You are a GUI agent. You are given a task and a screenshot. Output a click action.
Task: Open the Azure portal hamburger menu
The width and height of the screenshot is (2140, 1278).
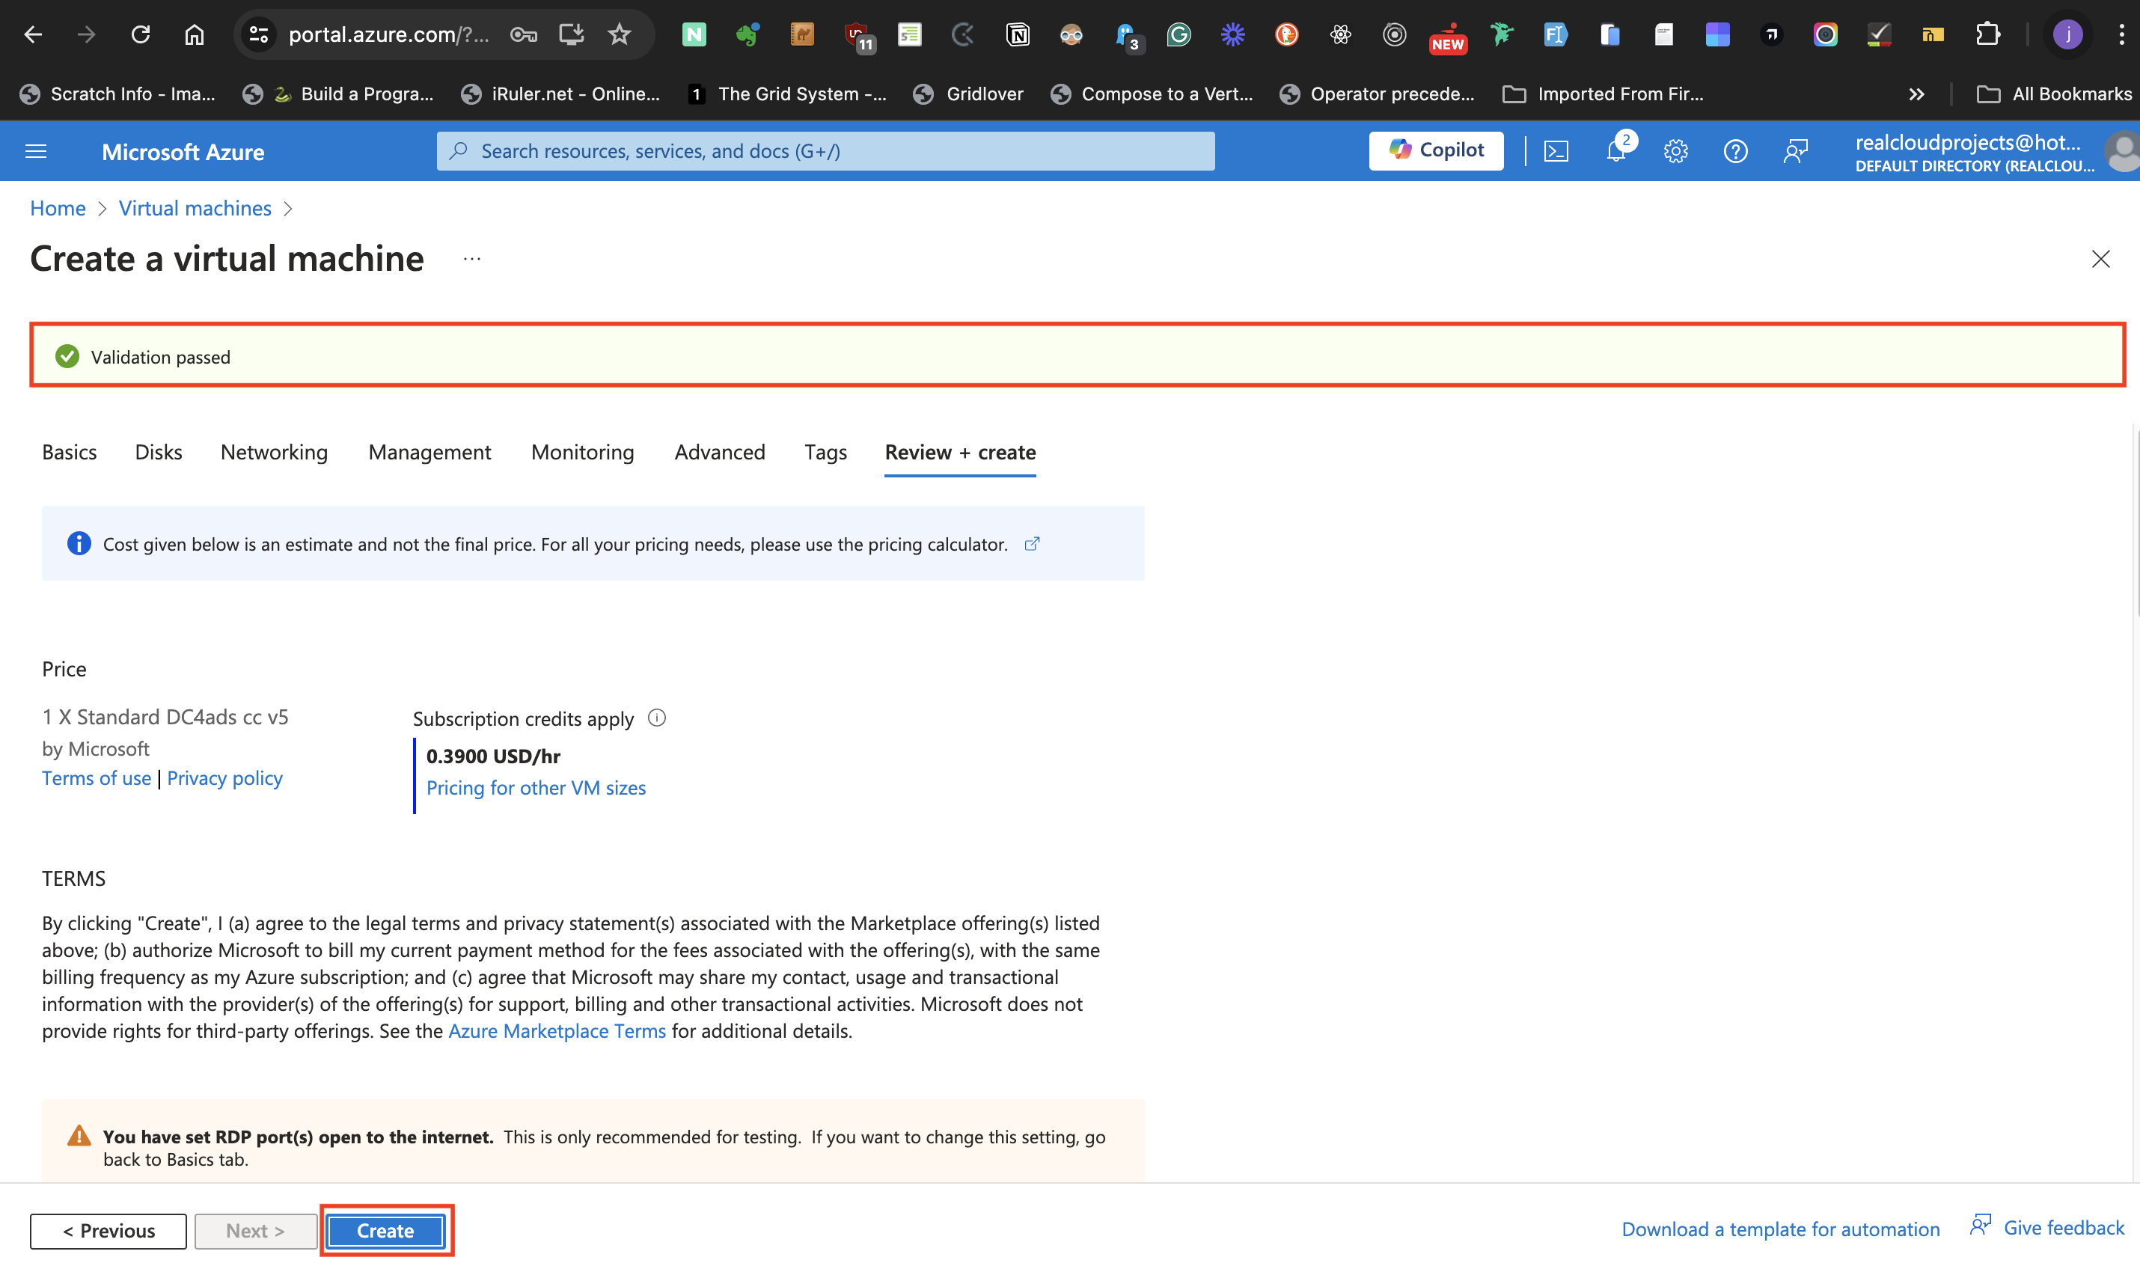point(35,150)
